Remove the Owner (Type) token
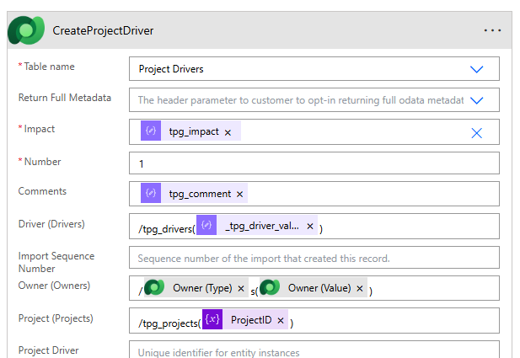Image resolution: width=520 pixels, height=358 pixels. (241, 289)
